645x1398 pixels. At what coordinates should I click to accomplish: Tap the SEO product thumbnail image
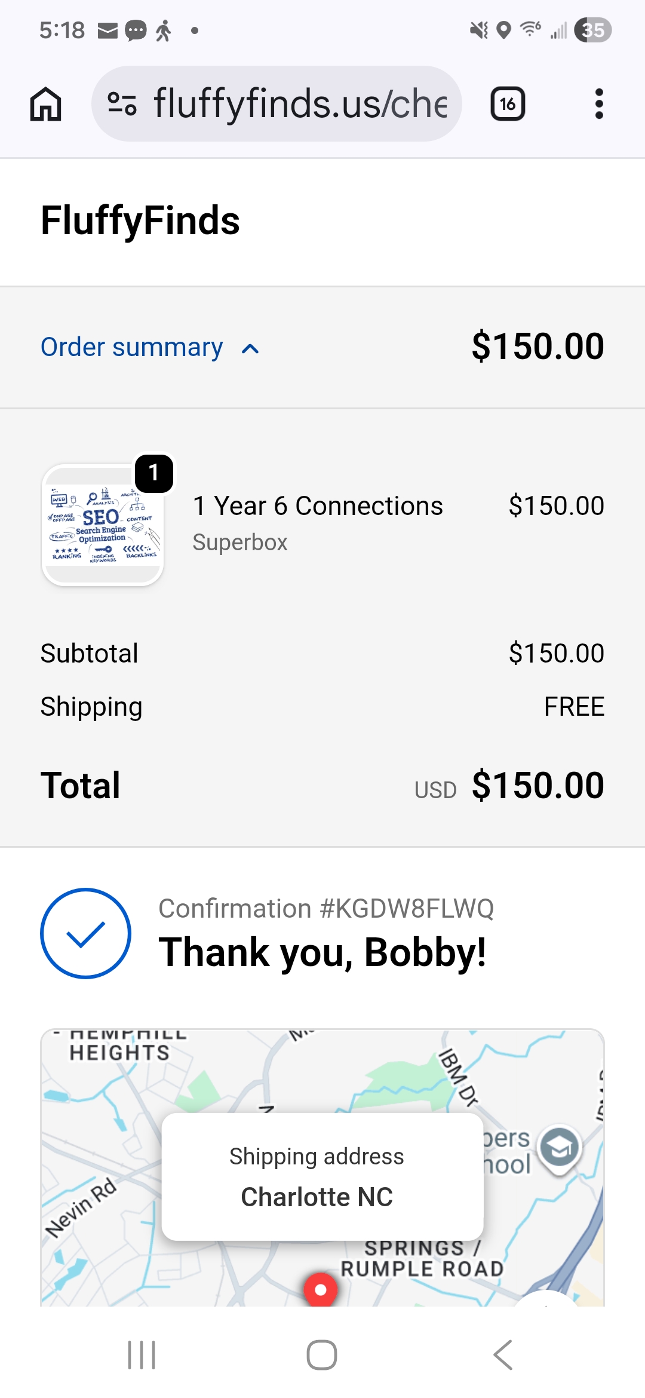pos(103,526)
